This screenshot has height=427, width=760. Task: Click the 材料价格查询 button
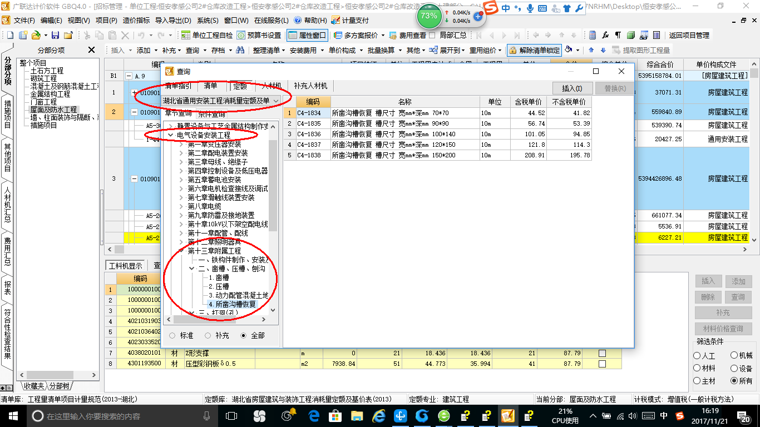pos(723,329)
